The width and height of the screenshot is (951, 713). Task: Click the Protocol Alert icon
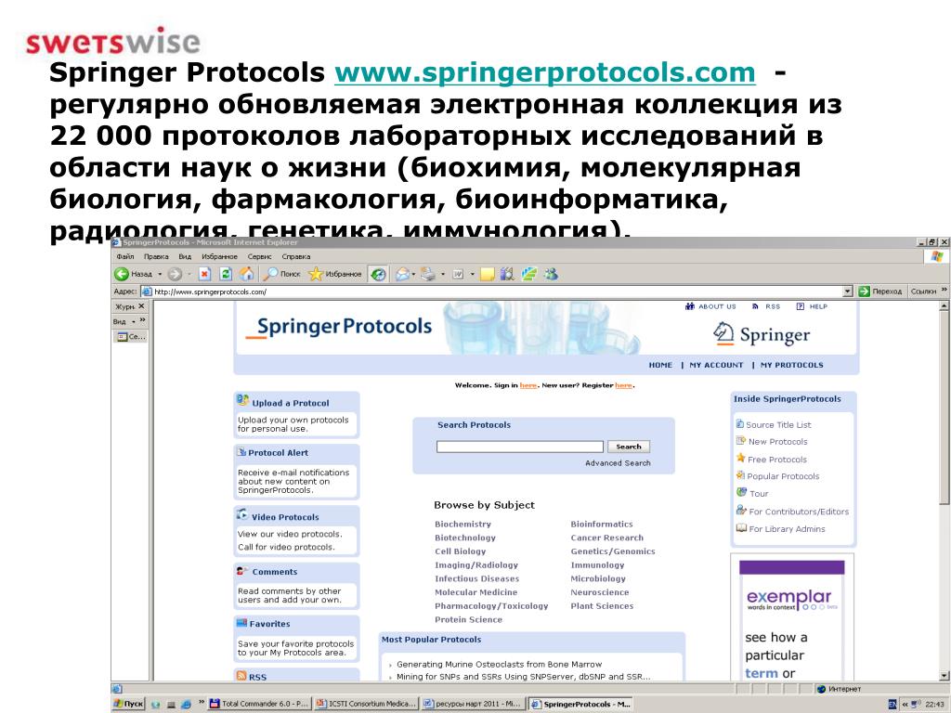pyautogui.click(x=241, y=452)
